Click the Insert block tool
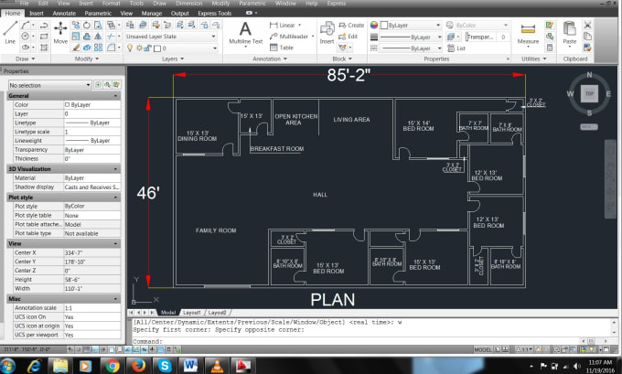622x374 pixels. point(327,33)
